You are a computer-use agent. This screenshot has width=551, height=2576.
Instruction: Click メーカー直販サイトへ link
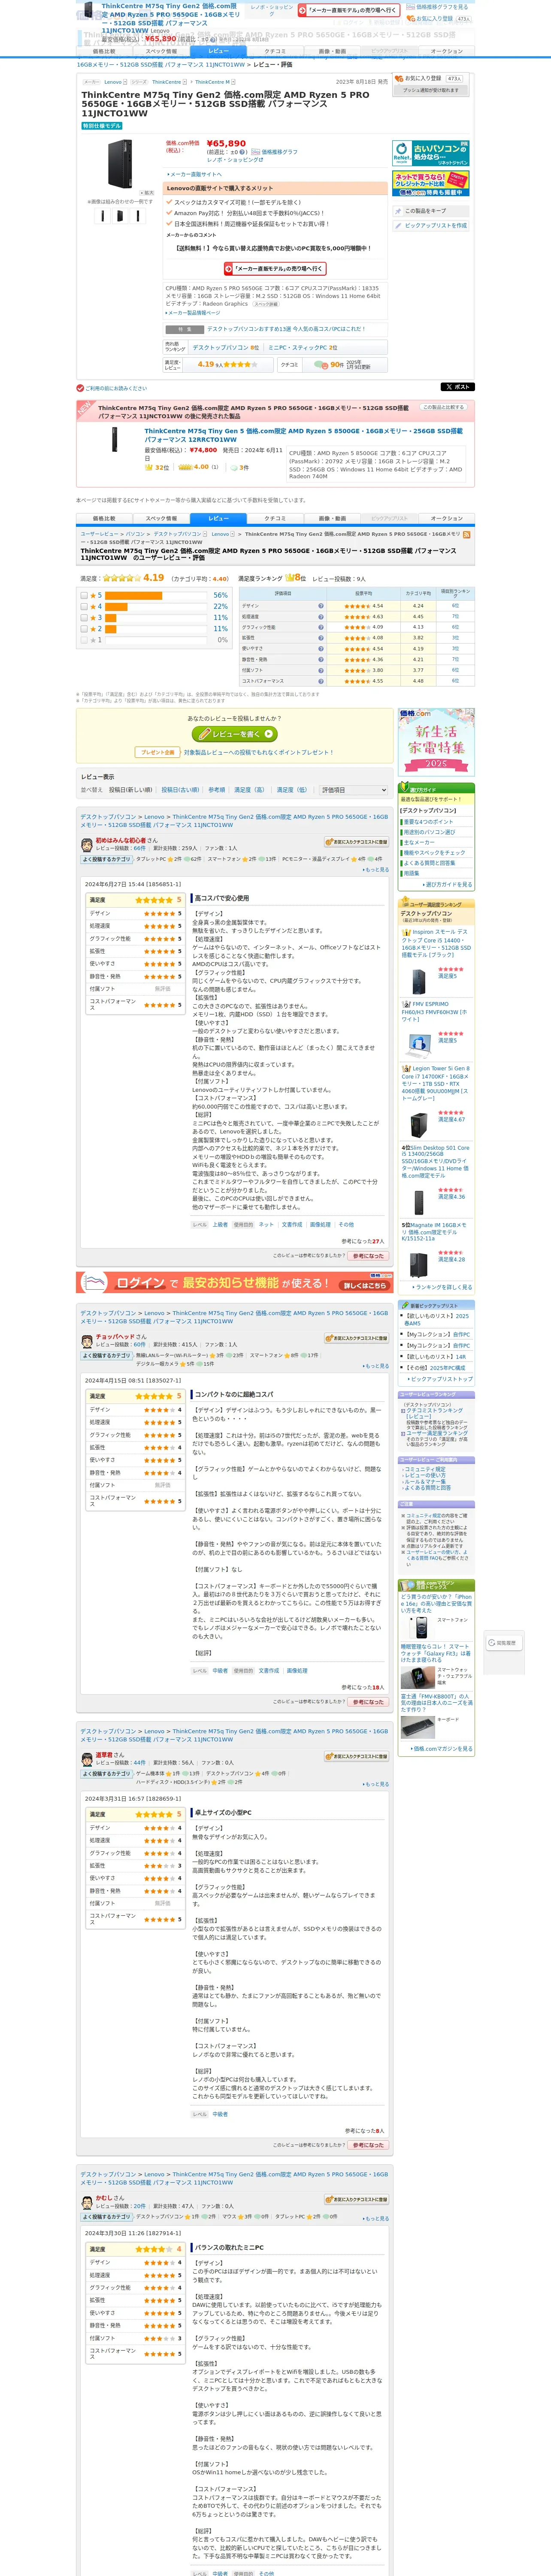click(x=195, y=174)
